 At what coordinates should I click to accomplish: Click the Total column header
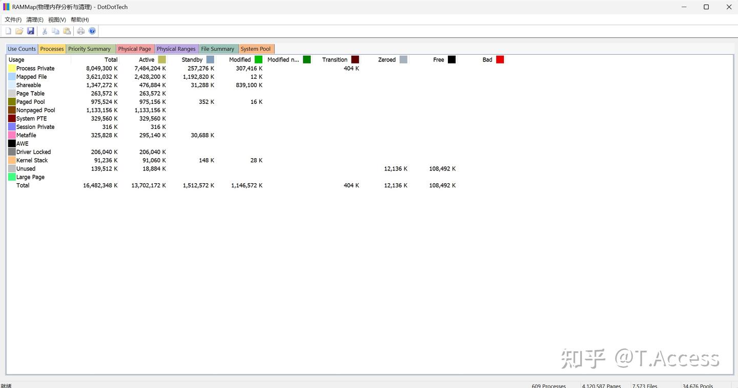[96, 60]
